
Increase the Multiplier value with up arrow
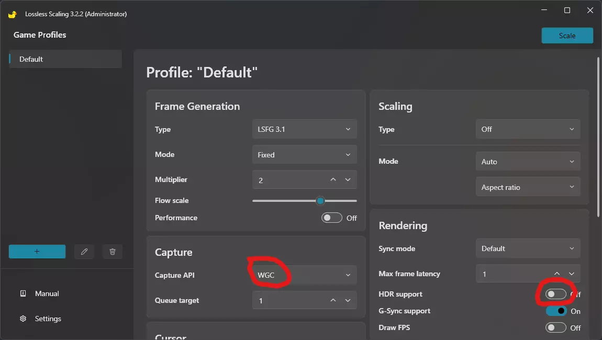[333, 180]
